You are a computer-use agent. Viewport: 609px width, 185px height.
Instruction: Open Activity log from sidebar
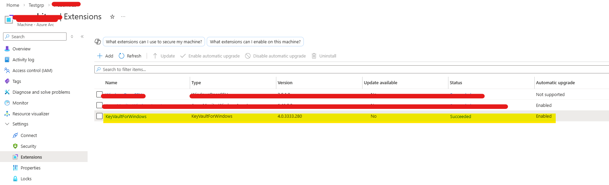point(23,60)
